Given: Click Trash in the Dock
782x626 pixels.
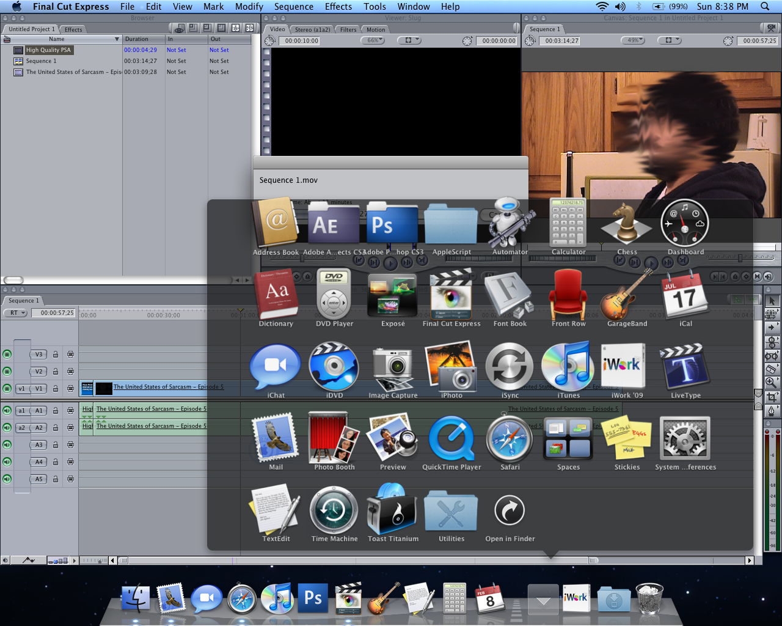Looking at the screenshot, I should [649, 598].
